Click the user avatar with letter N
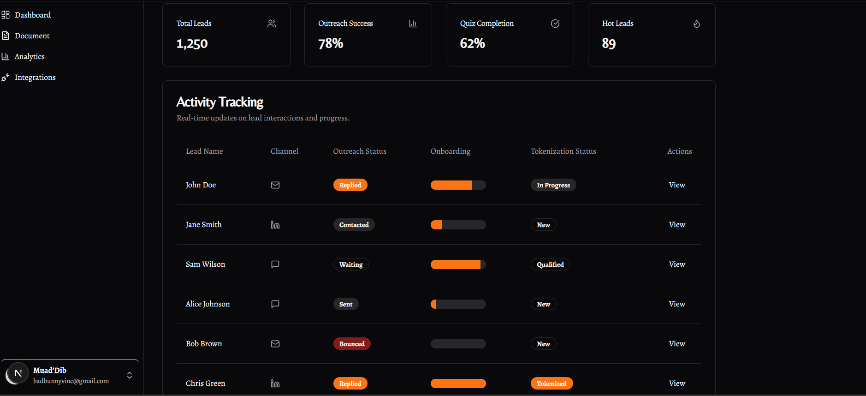Image resolution: width=866 pixels, height=396 pixels. pyautogui.click(x=18, y=373)
